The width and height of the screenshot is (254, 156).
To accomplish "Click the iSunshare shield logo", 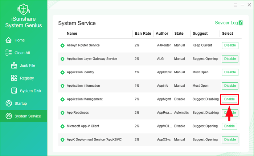I will [x=24, y=9].
